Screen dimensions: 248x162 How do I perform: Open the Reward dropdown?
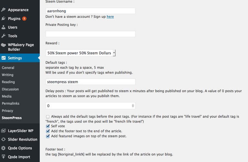click(80, 53)
